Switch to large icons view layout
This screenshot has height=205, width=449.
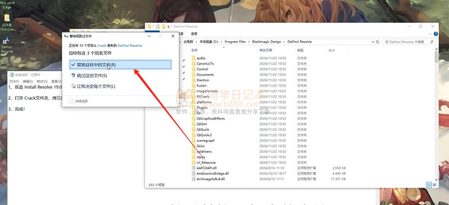point(435,185)
